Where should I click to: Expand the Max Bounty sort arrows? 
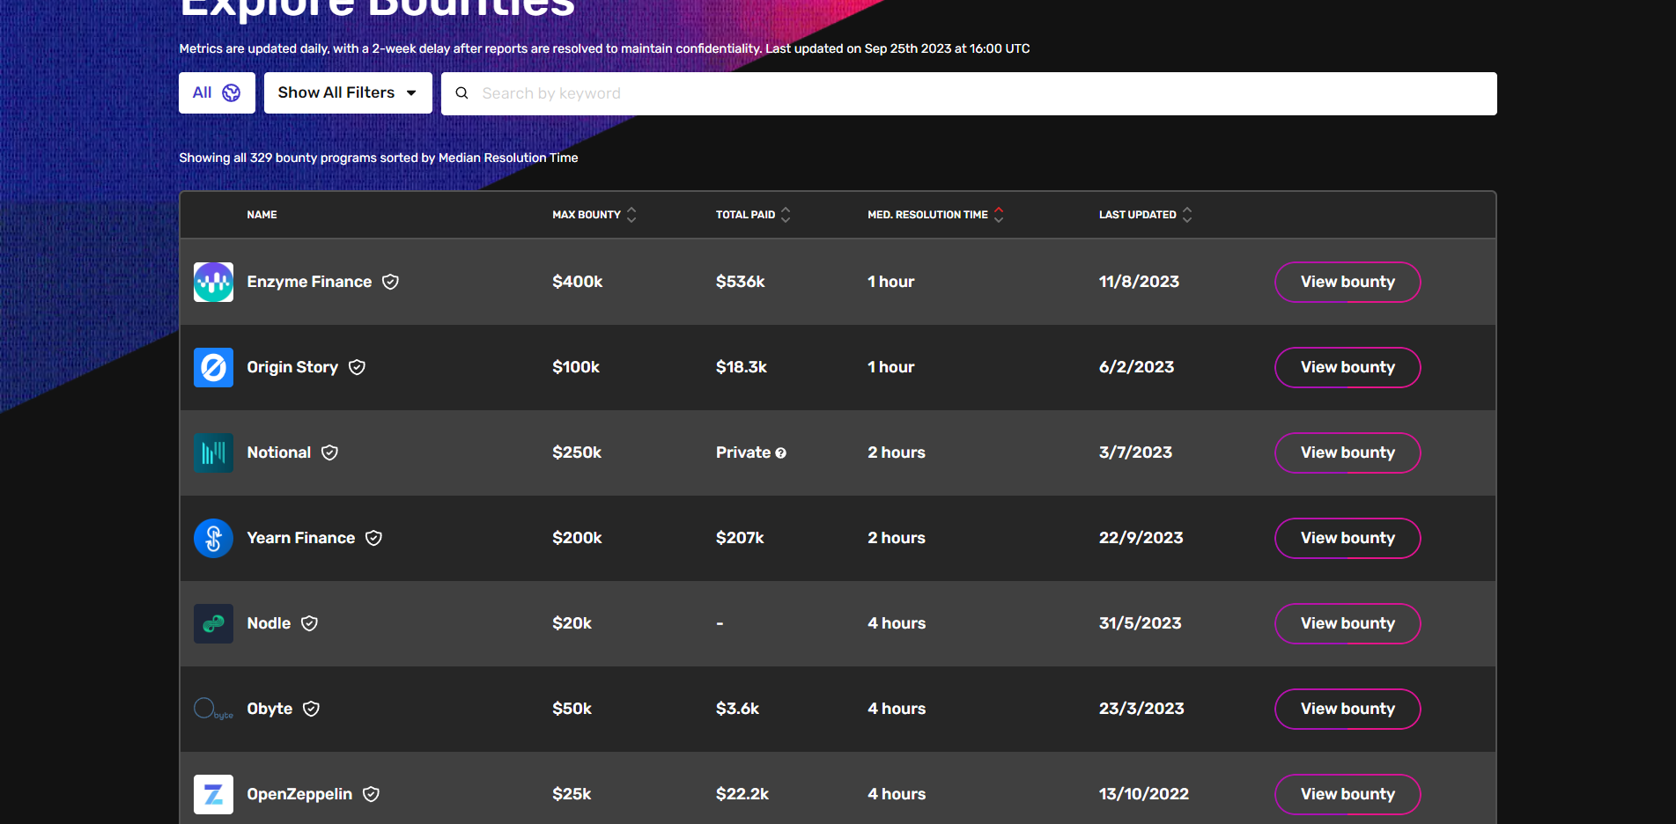click(631, 214)
